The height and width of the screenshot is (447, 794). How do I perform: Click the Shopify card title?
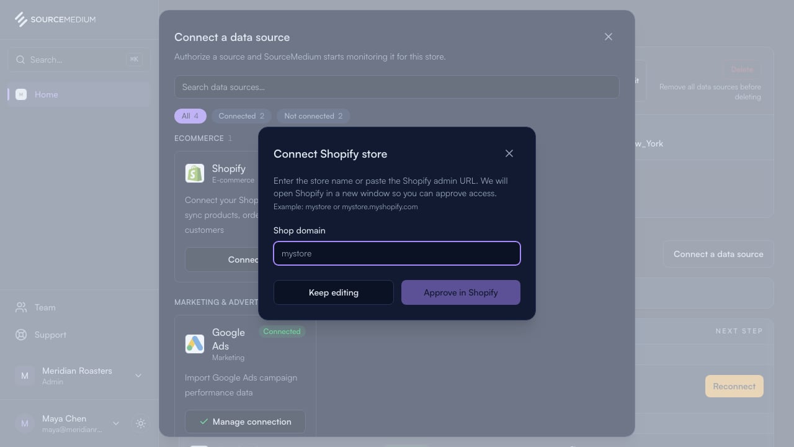pyautogui.click(x=229, y=168)
